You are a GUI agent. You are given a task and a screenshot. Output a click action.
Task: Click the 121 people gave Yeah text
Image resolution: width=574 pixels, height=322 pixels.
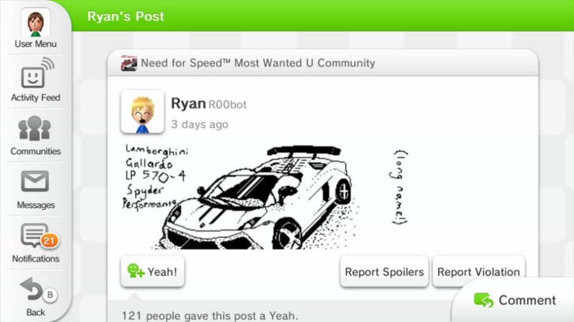210,315
